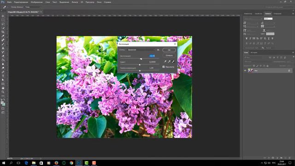Toggle Faux Italic in Character panel

click(250, 38)
